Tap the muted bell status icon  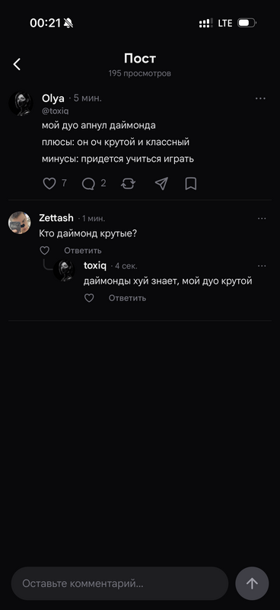pos(68,24)
